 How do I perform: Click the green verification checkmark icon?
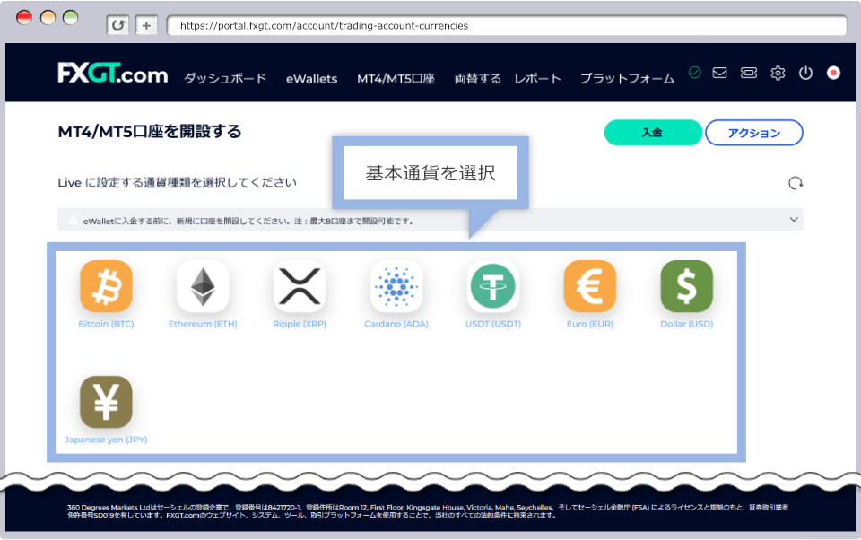coord(694,73)
